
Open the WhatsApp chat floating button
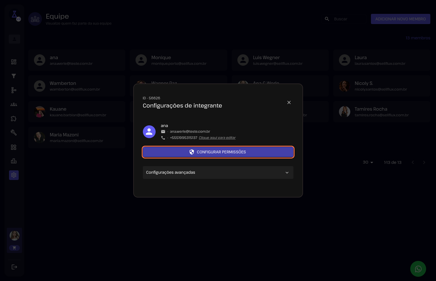tap(418, 269)
